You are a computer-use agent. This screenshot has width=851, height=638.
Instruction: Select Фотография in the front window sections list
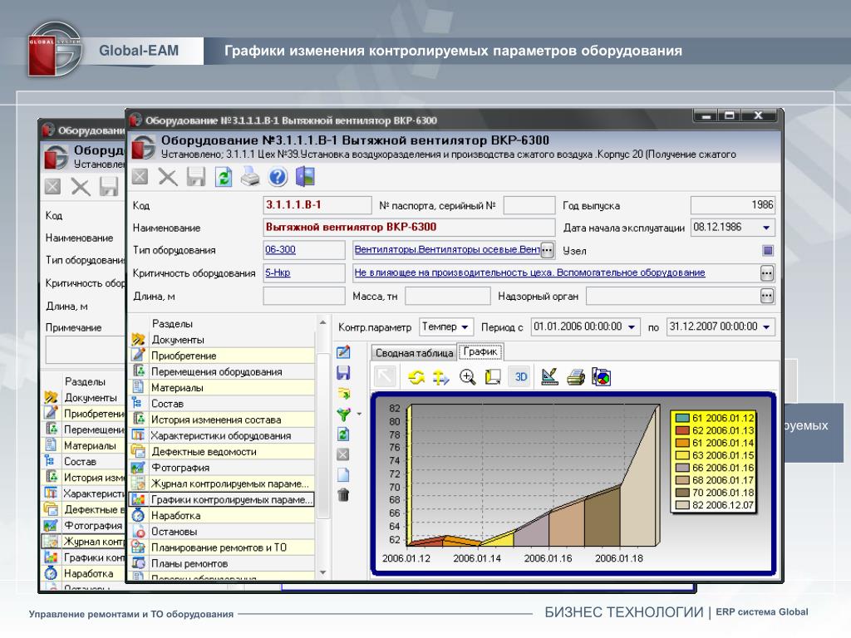[223, 468]
